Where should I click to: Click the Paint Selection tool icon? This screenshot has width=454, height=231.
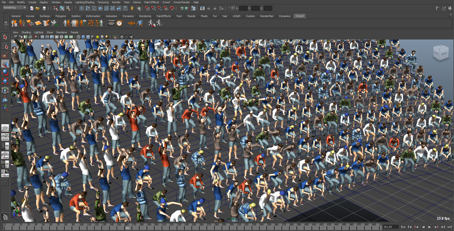point(5,55)
